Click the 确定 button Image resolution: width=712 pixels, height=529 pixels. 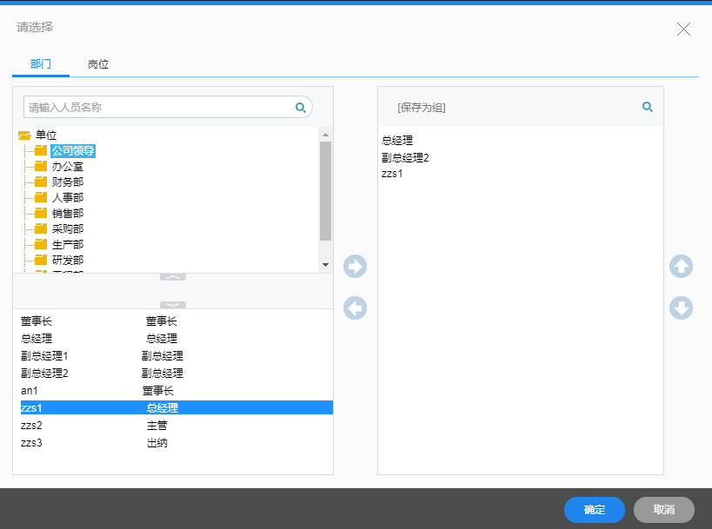594,510
